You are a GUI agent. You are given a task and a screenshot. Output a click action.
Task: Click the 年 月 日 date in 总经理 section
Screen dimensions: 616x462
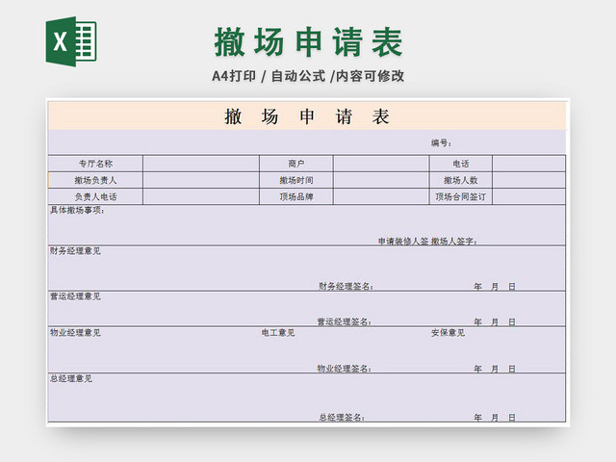(x=495, y=418)
